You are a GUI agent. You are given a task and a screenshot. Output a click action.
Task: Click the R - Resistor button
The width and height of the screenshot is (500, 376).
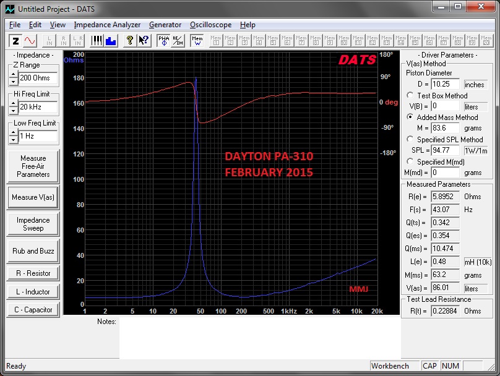[33, 273]
